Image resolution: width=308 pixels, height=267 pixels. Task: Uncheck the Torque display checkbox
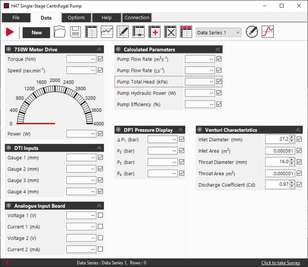click(x=100, y=59)
